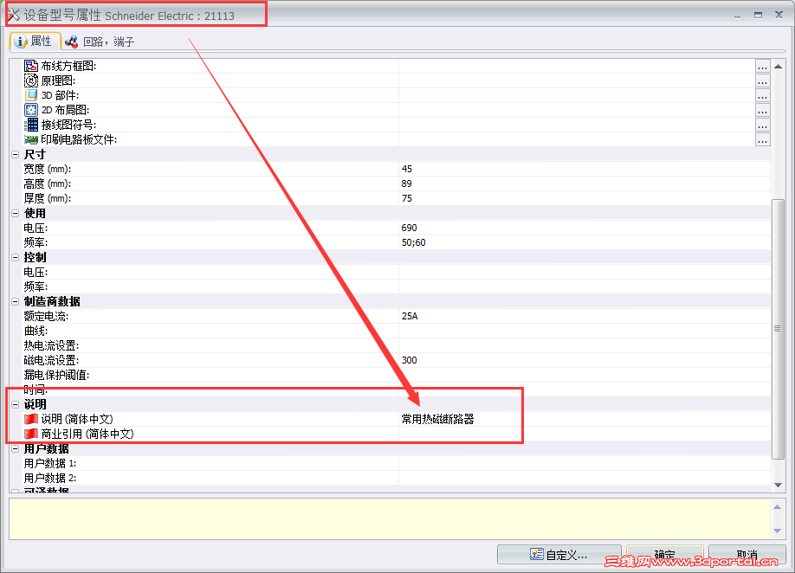Open the browse button for 原理图
This screenshot has height=573, width=795.
click(x=762, y=80)
